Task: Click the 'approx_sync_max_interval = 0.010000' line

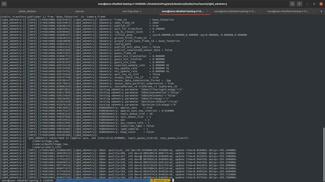Action: click(87, 111)
